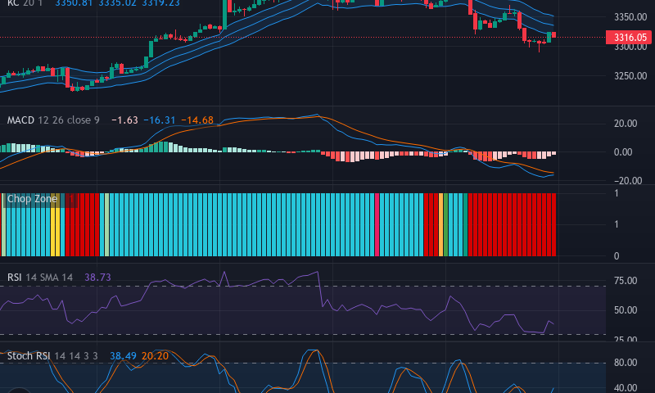Click the 75.00 label on RSI axis

[x=626, y=281]
